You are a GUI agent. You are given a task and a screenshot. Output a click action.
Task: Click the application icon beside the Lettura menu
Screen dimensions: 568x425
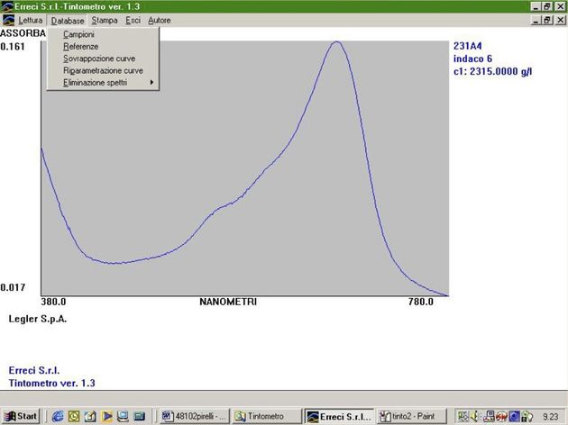point(8,20)
